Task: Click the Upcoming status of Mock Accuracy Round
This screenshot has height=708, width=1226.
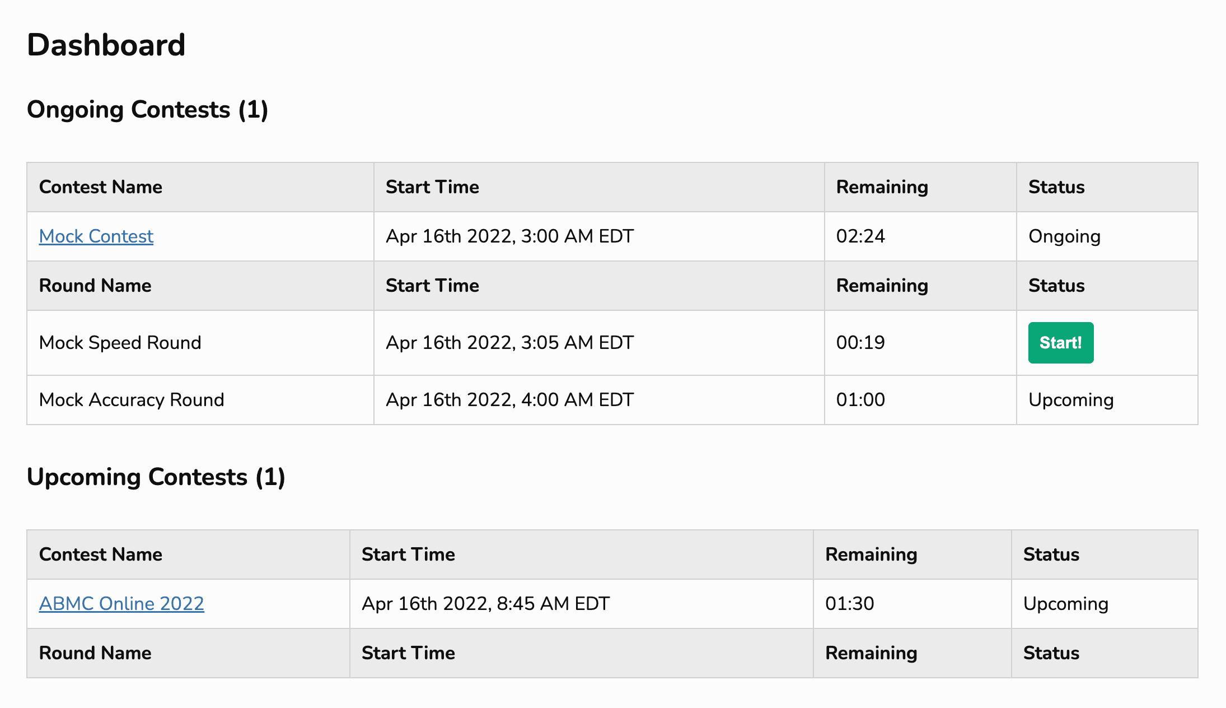Action: click(1071, 399)
